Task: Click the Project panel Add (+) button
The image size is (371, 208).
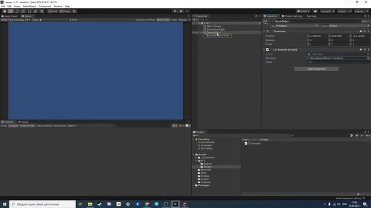Action: coord(195,136)
